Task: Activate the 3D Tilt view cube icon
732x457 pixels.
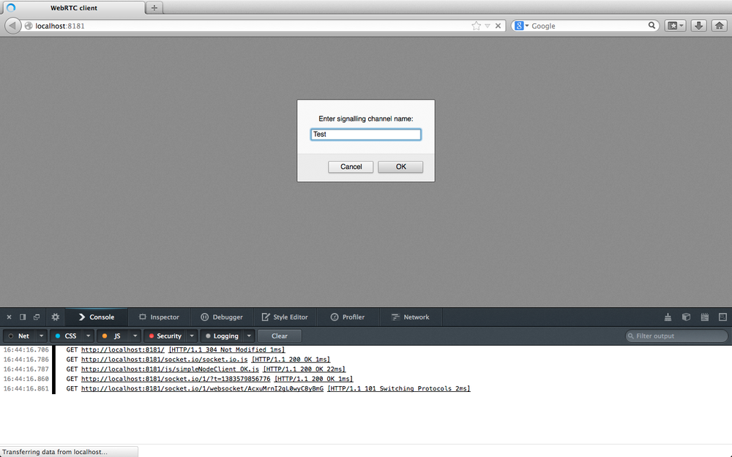Action: [x=686, y=317]
